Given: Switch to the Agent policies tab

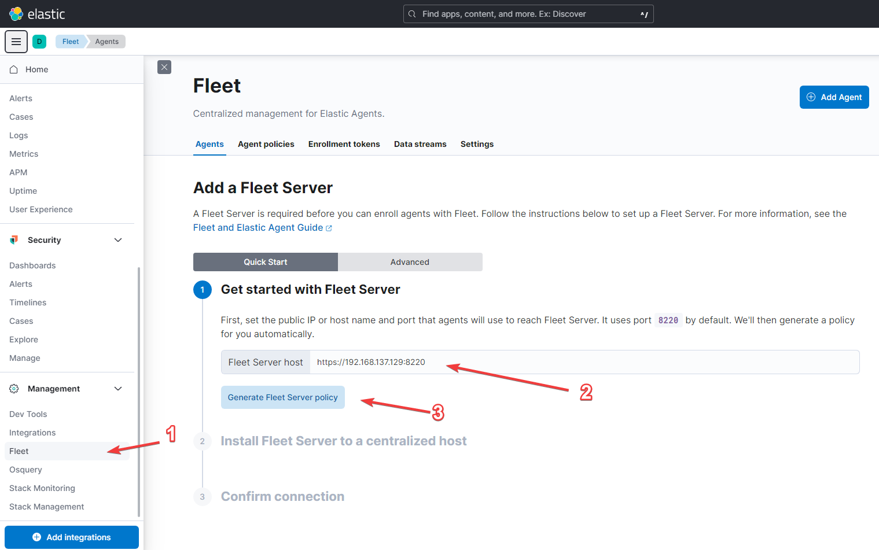Looking at the screenshot, I should coord(266,144).
